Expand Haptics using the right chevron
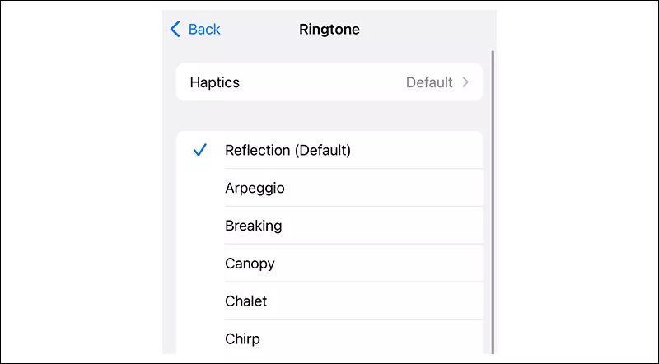Image resolution: width=659 pixels, height=364 pixels. pos(465,82)
